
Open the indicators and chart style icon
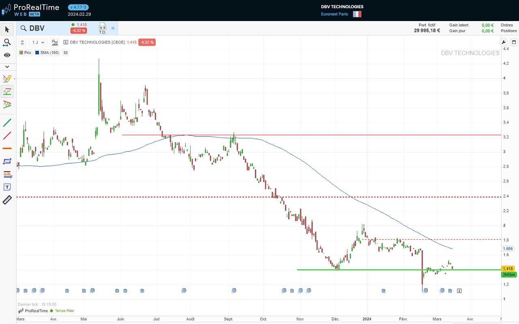(x=55, y=42)
